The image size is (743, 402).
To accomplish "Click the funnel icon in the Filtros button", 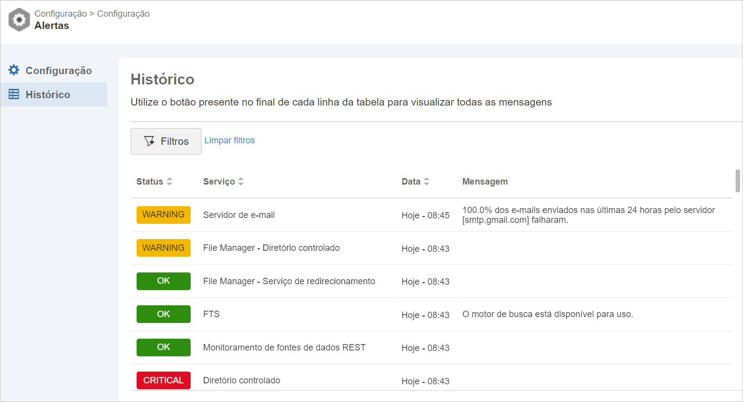I will [x=149, y=141].
